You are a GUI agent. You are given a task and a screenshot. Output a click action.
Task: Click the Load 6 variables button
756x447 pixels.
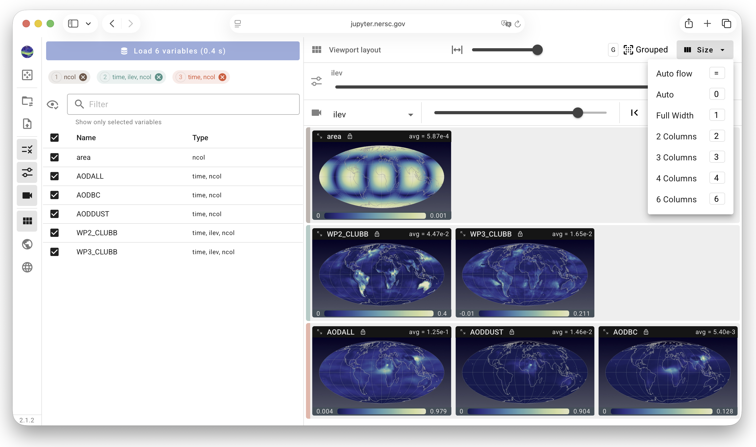tap(173, 51)
